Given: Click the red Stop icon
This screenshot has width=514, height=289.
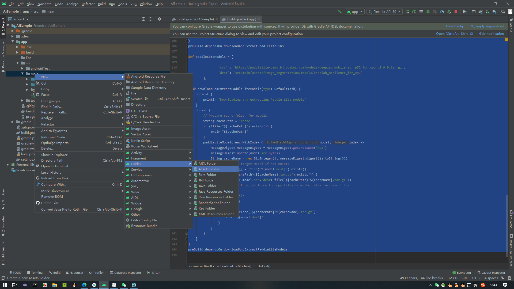Looking at the screenshot, I should 456,12.
